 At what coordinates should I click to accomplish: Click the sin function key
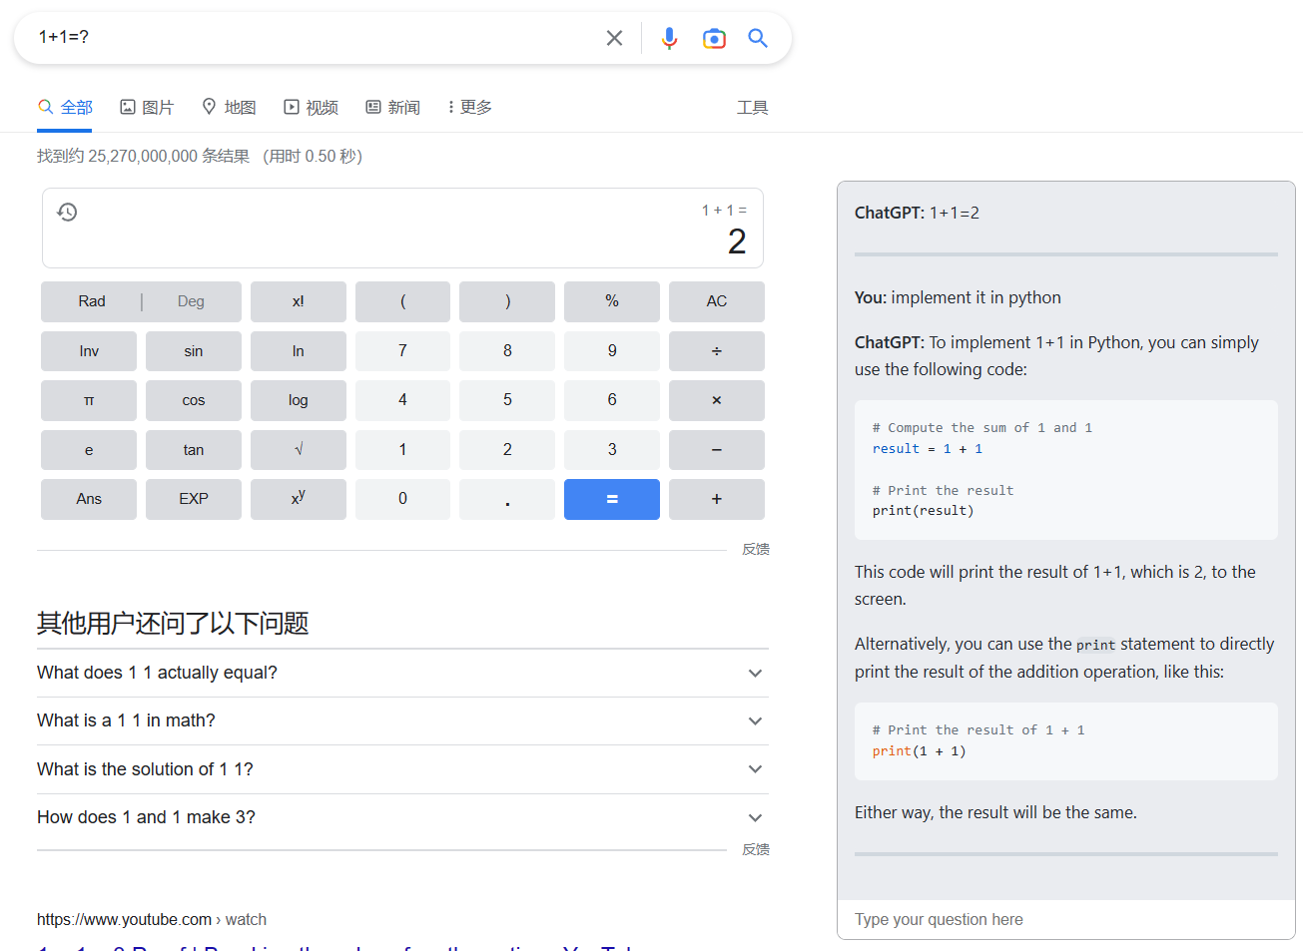pos(194,351)
